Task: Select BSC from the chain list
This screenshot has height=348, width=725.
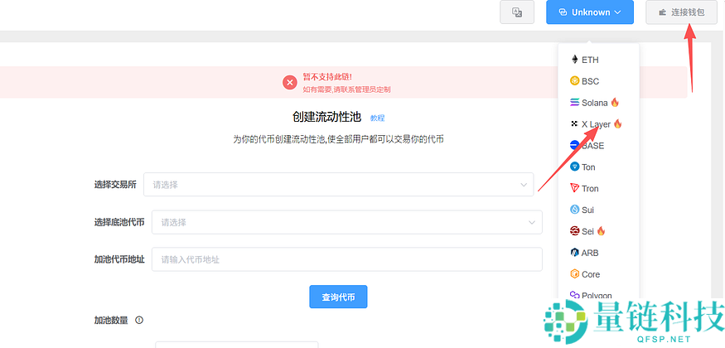Action: (598, 81)
